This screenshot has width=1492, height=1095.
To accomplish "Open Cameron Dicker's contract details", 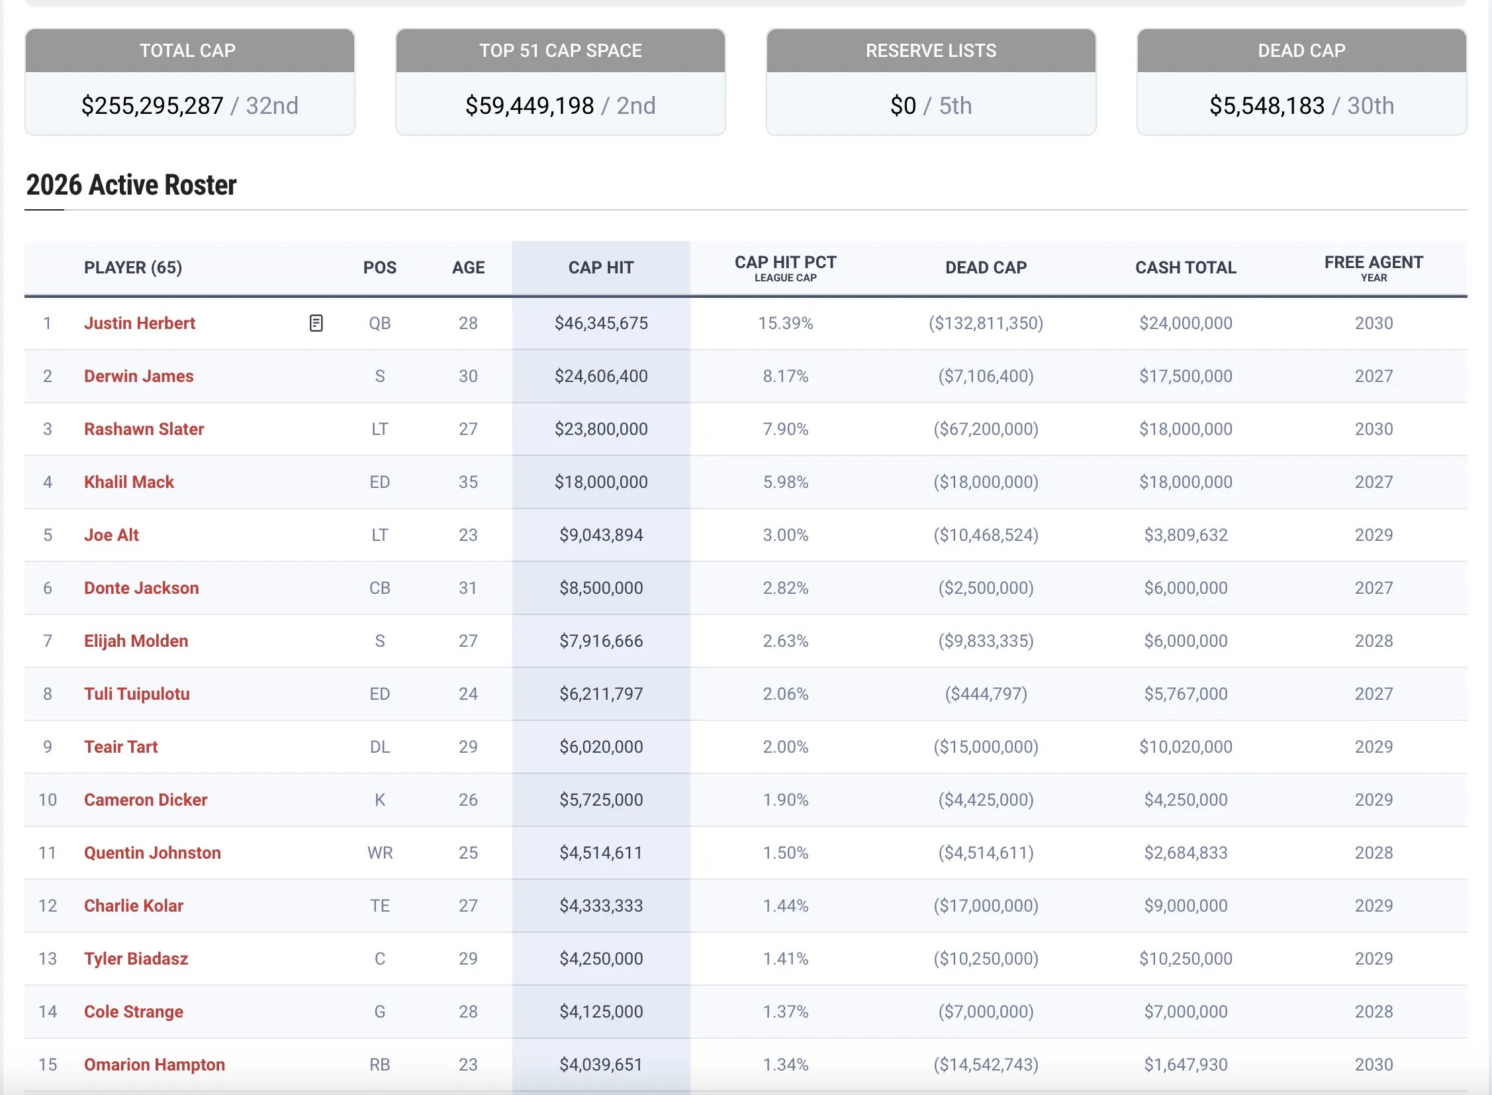I will 145,799.
